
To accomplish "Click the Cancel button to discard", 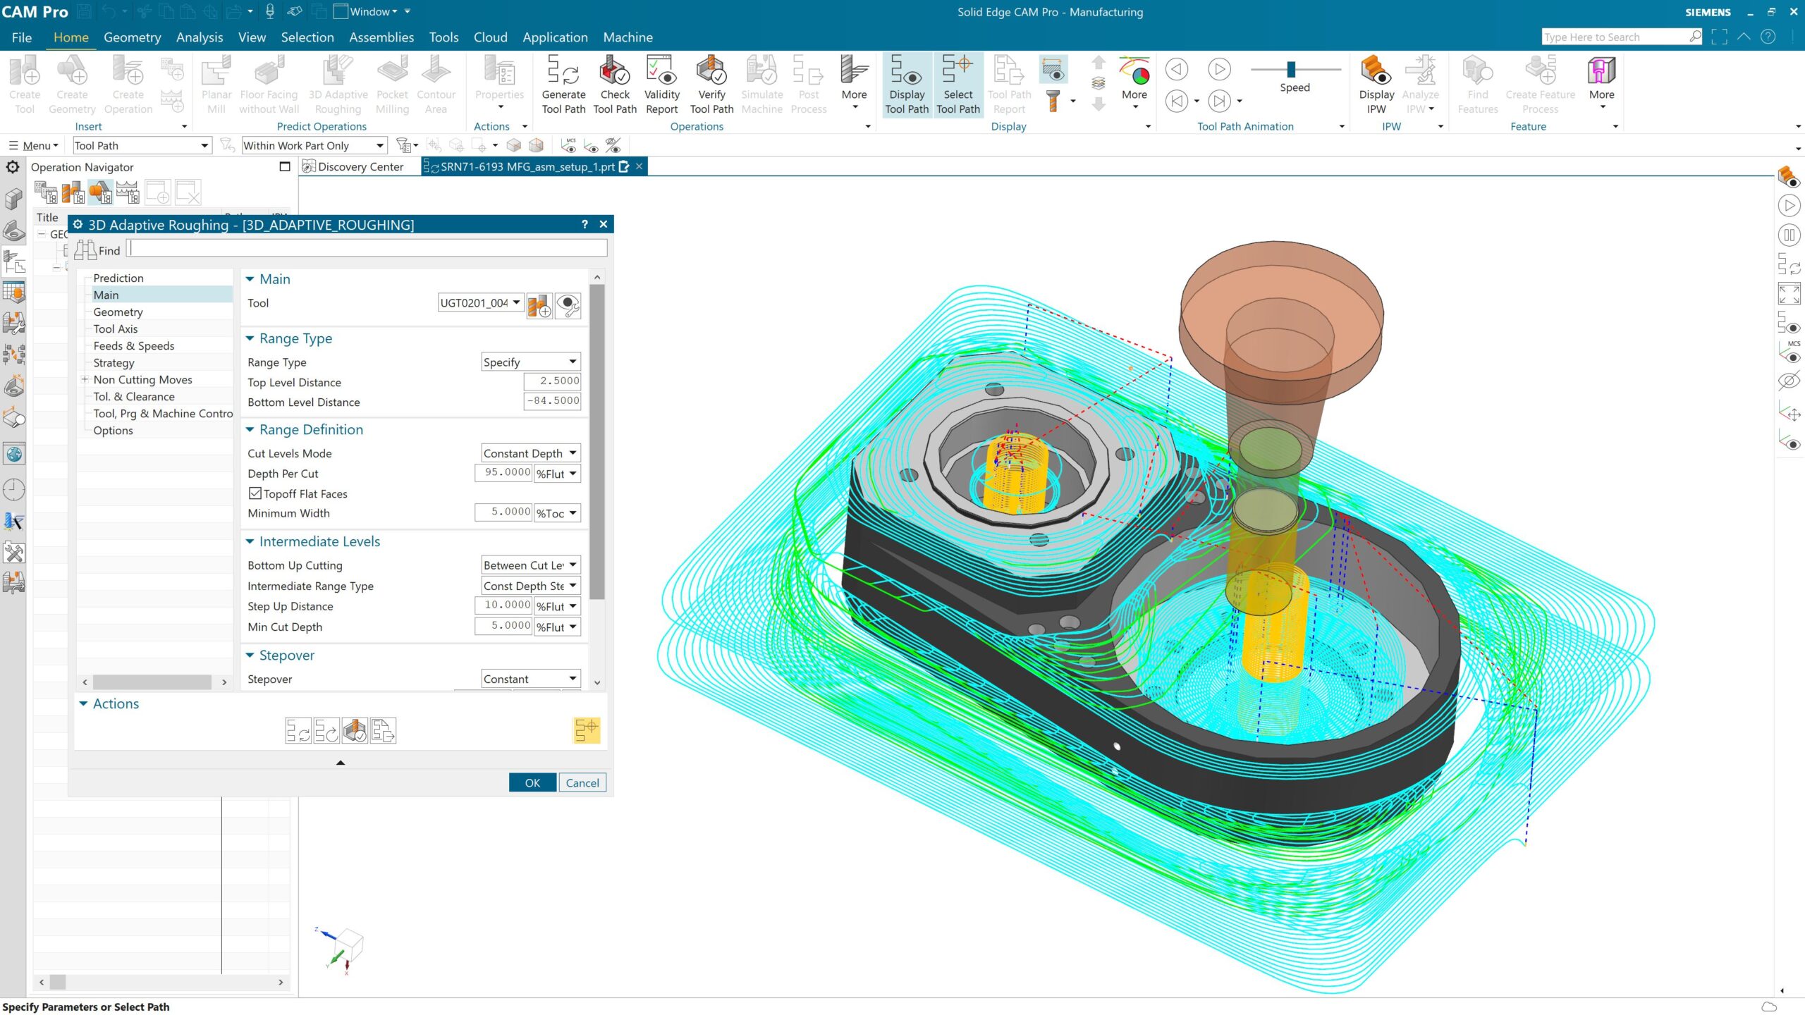I will pyautogui.click(x=582, y=782).
